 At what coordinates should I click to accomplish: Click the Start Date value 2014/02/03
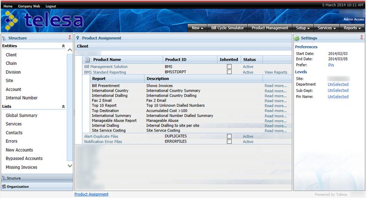tap(338, 53)
